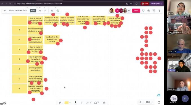Click the fit-to-screen icon

pos(140,102)
